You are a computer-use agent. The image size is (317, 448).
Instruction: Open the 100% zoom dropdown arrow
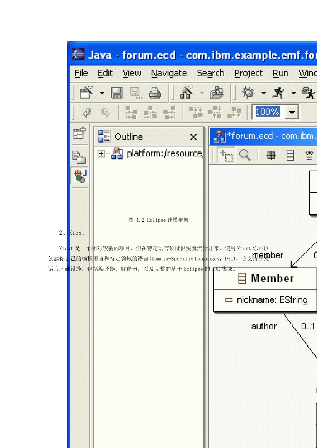click(x=292, y=112)
